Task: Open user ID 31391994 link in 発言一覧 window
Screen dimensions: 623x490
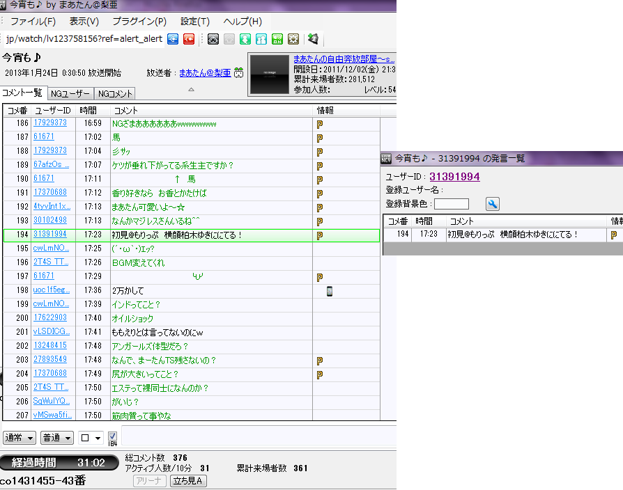Action: (x=454, y=177)
